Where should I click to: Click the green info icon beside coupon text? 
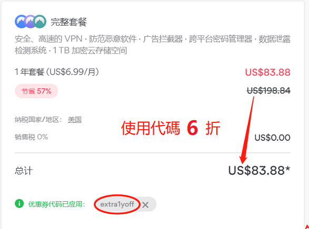pos(19,204)
